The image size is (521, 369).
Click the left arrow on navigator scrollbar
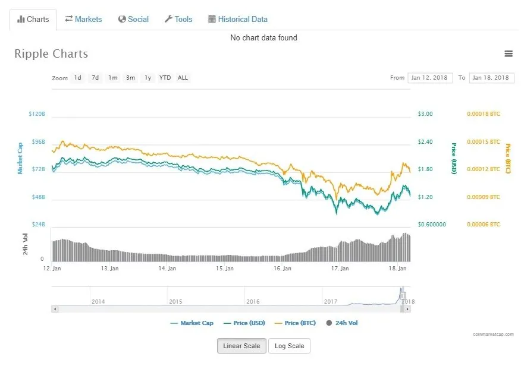(x=55, y=309)
